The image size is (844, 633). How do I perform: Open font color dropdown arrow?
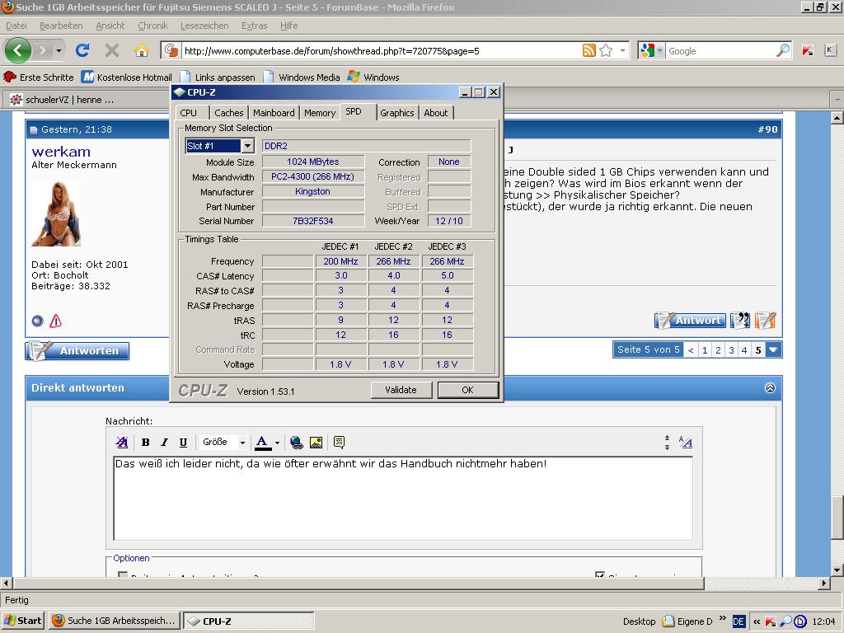point(277,443)
